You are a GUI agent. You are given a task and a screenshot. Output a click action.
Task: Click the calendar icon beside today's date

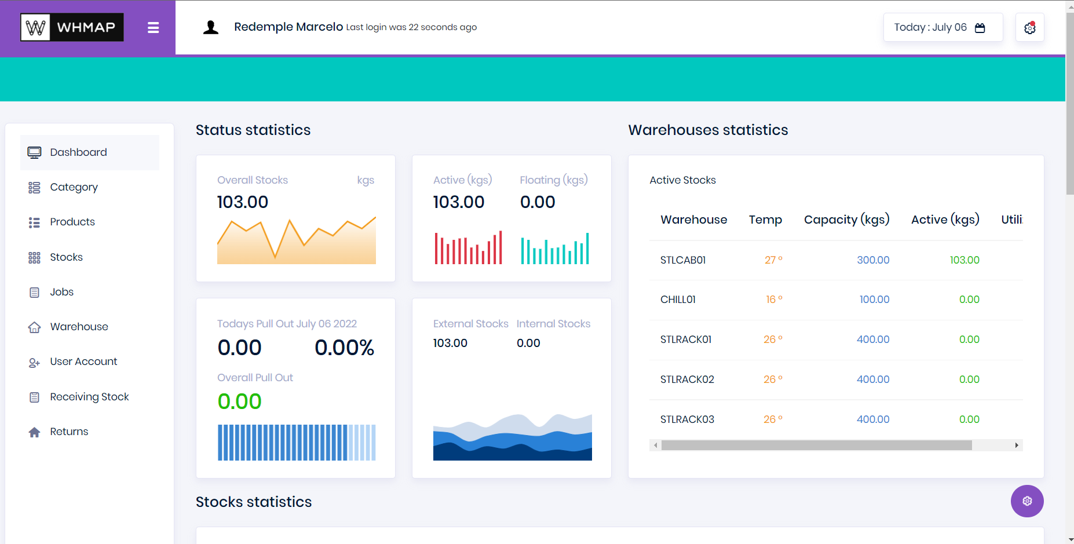coord(980,28)
